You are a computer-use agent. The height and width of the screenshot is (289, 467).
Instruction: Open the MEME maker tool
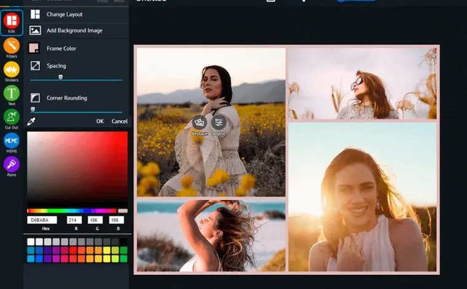(11, 143)
